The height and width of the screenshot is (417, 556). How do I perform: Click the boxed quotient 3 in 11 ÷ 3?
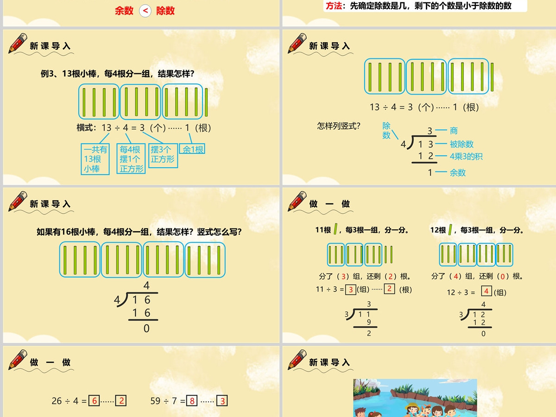point(351,290)
